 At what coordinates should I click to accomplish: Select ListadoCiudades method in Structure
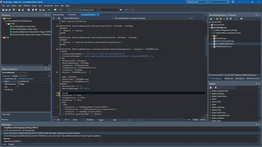point(32,32)
